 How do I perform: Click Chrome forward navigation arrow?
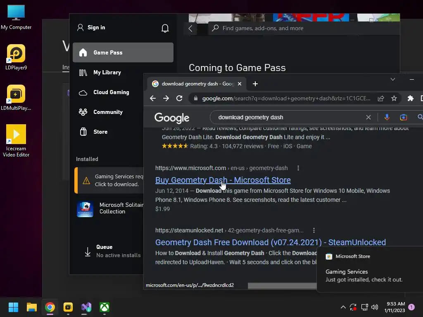166,98
